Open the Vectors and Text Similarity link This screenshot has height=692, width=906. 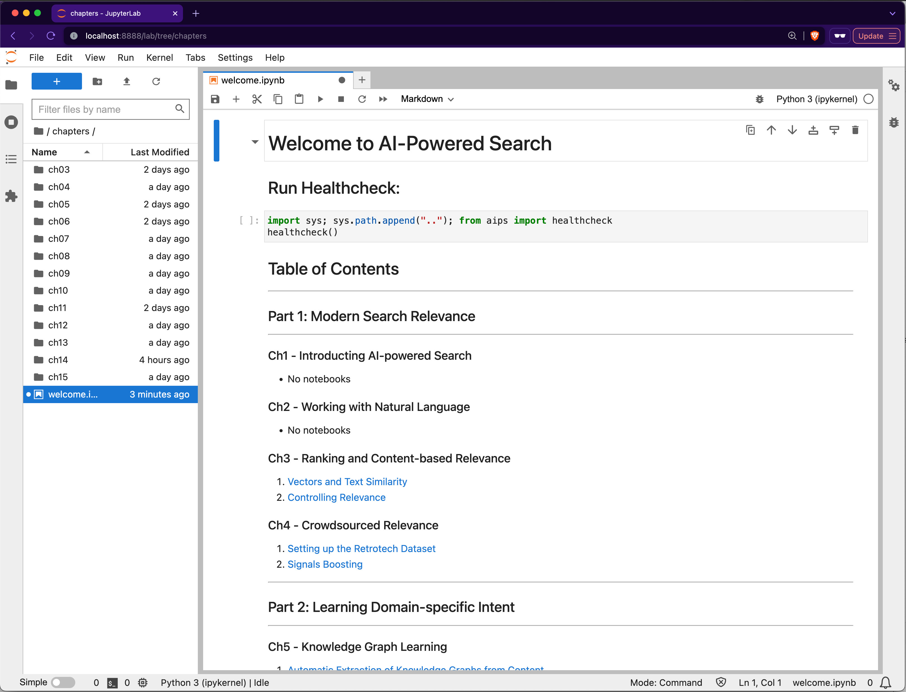tap(347, 481)
